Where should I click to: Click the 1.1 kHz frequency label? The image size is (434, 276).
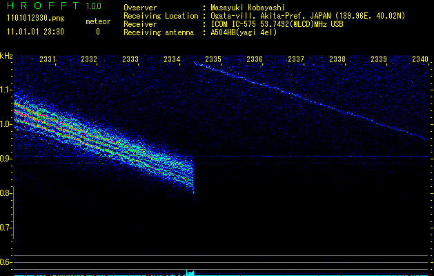[6, 90]
